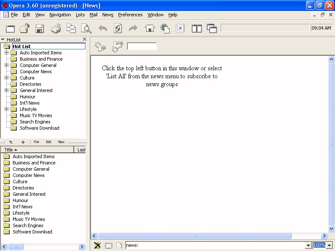Click the Copy documents toolbar icon
The width and height of the screenshot is (335, 251).
point(71,28)
